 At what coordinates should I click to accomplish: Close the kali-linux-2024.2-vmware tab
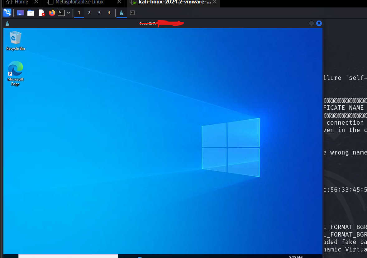coord(214,2)
